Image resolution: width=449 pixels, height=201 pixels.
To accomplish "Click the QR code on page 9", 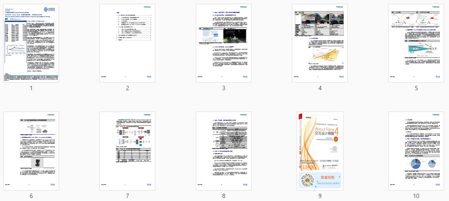I will pyautogui.click(x=308, y=180).
